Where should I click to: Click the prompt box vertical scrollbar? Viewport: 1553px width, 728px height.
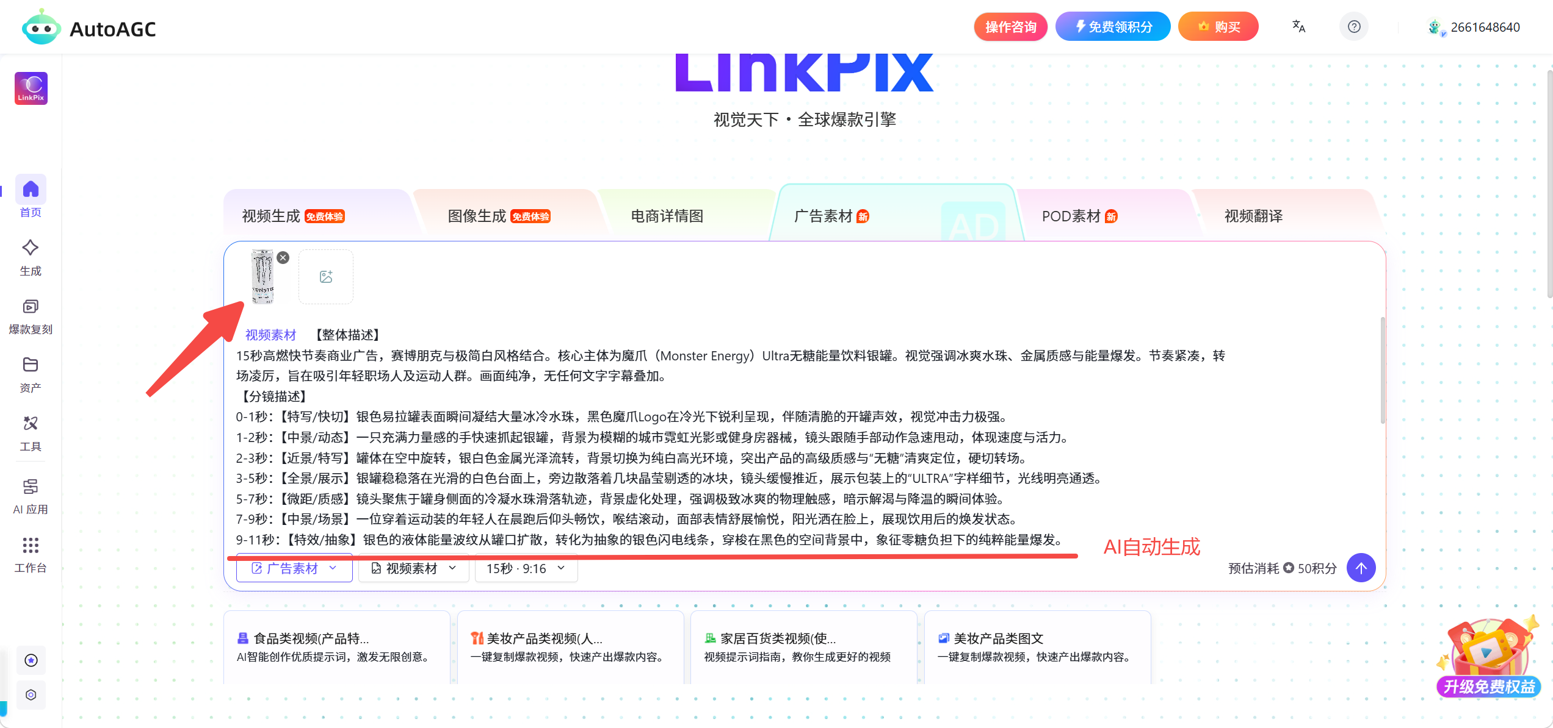click(1382, 370)
